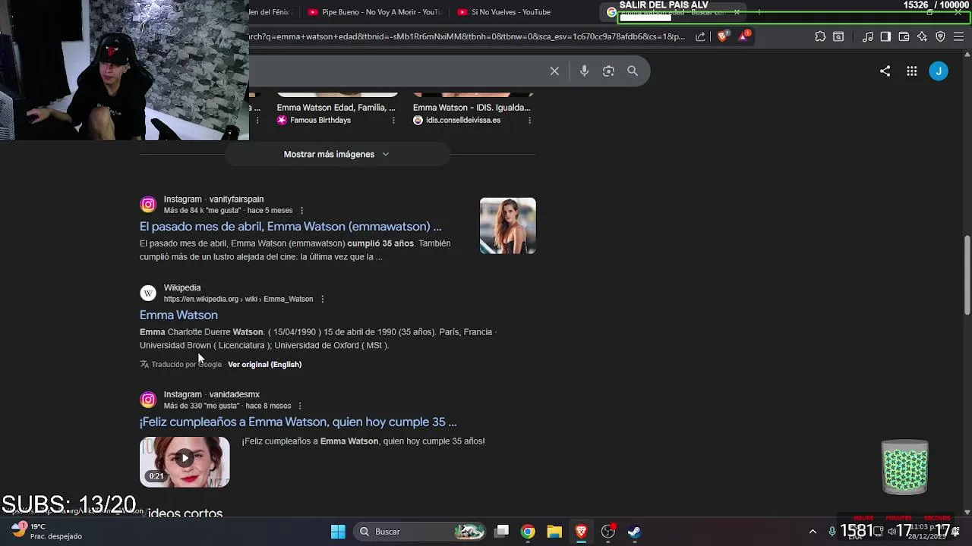
Task: Click the browser address bar URL
Action: (467, 36)
